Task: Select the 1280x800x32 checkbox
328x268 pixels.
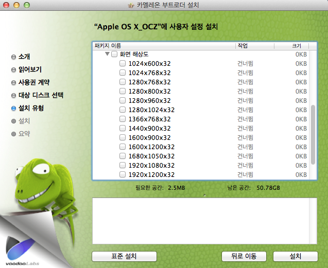Action: [123, 91]
